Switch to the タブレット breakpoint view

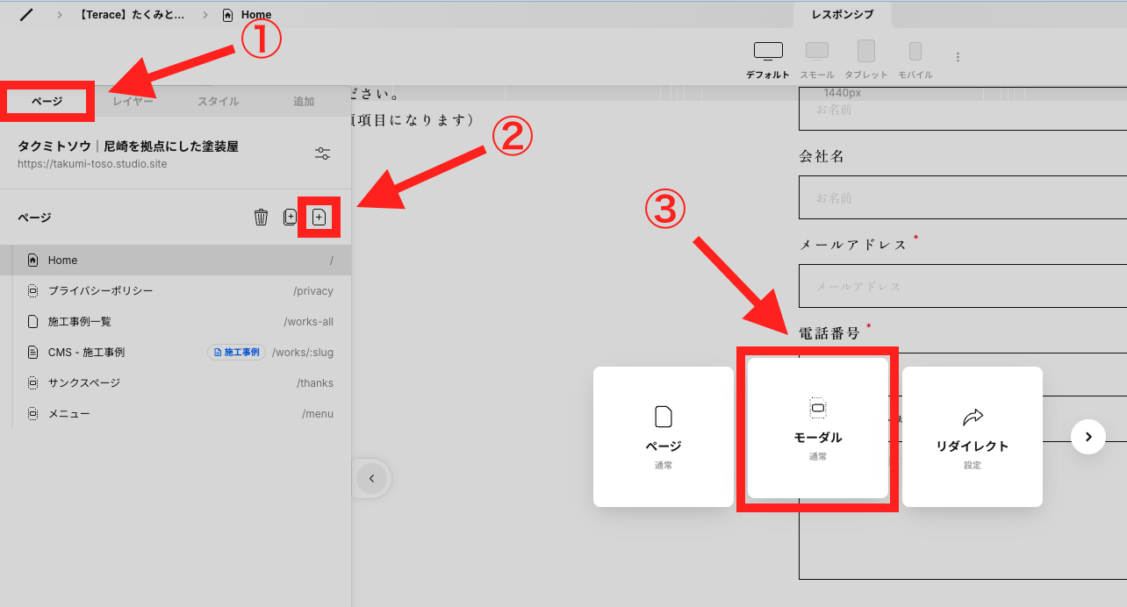[x=866, y=52]
